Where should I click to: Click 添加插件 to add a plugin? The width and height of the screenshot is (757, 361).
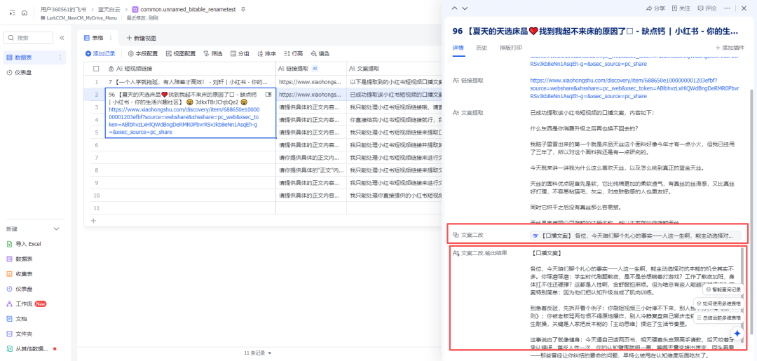[731, 48]
